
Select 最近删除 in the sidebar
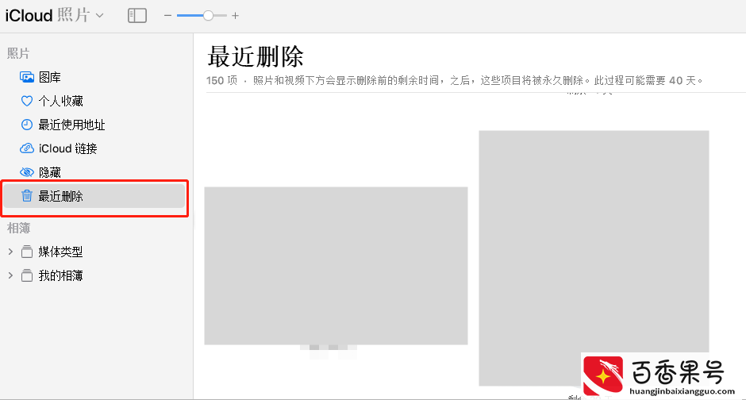point(94,196)
